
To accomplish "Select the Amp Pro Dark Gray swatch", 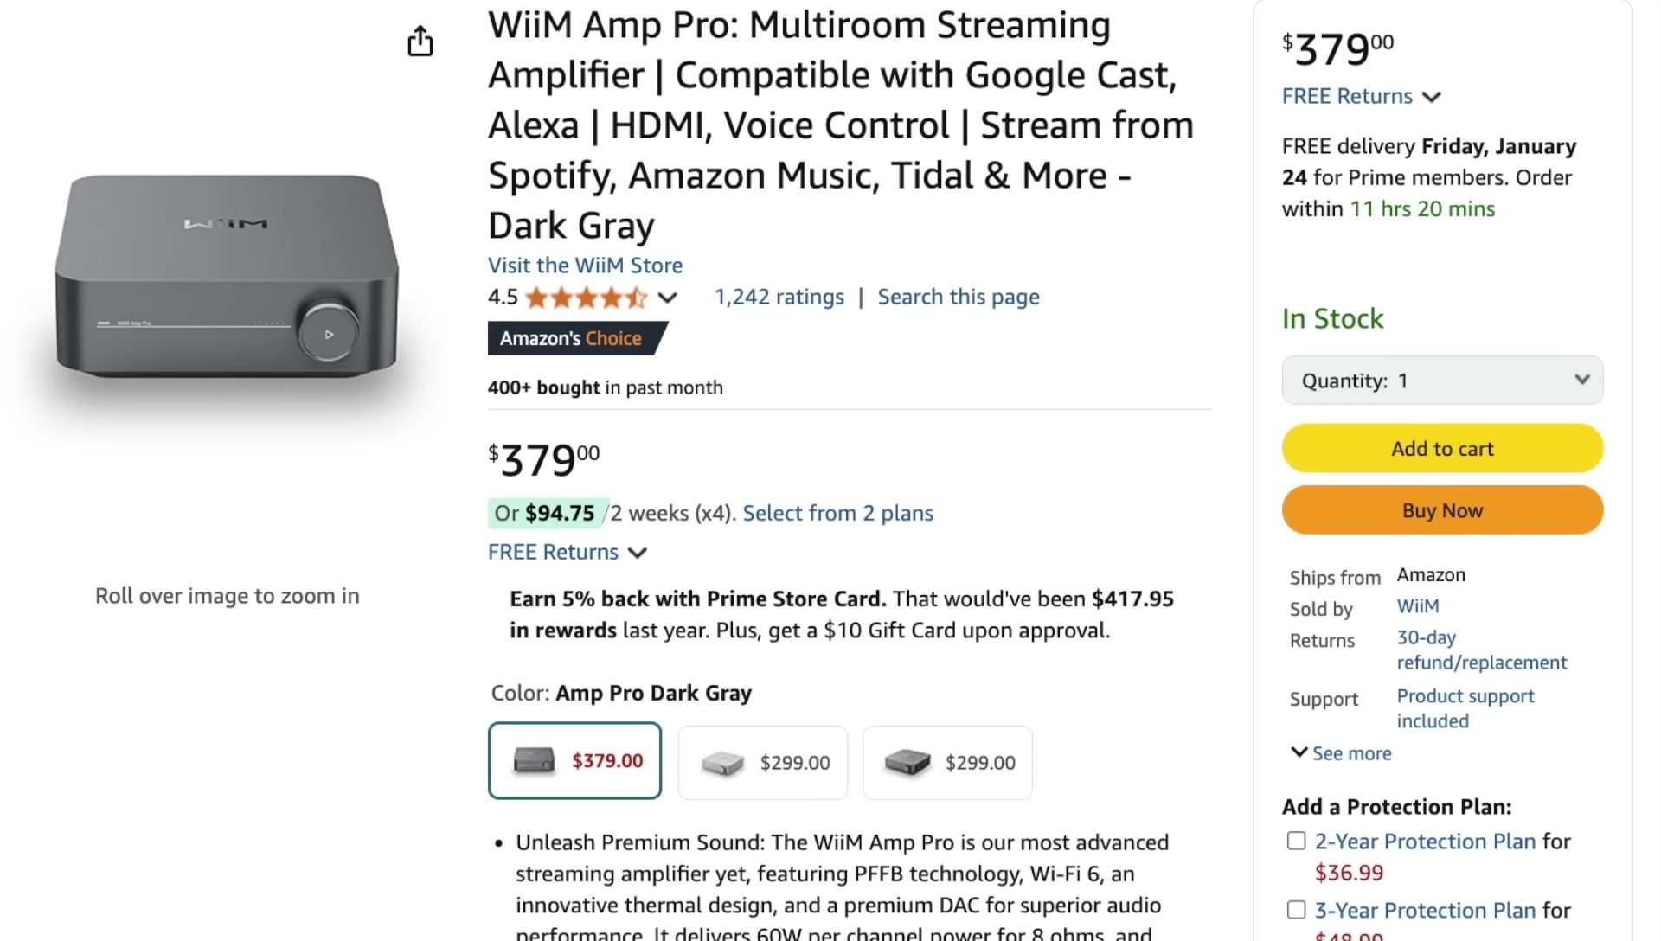I will pyautogui.click(x=574, y=760).
